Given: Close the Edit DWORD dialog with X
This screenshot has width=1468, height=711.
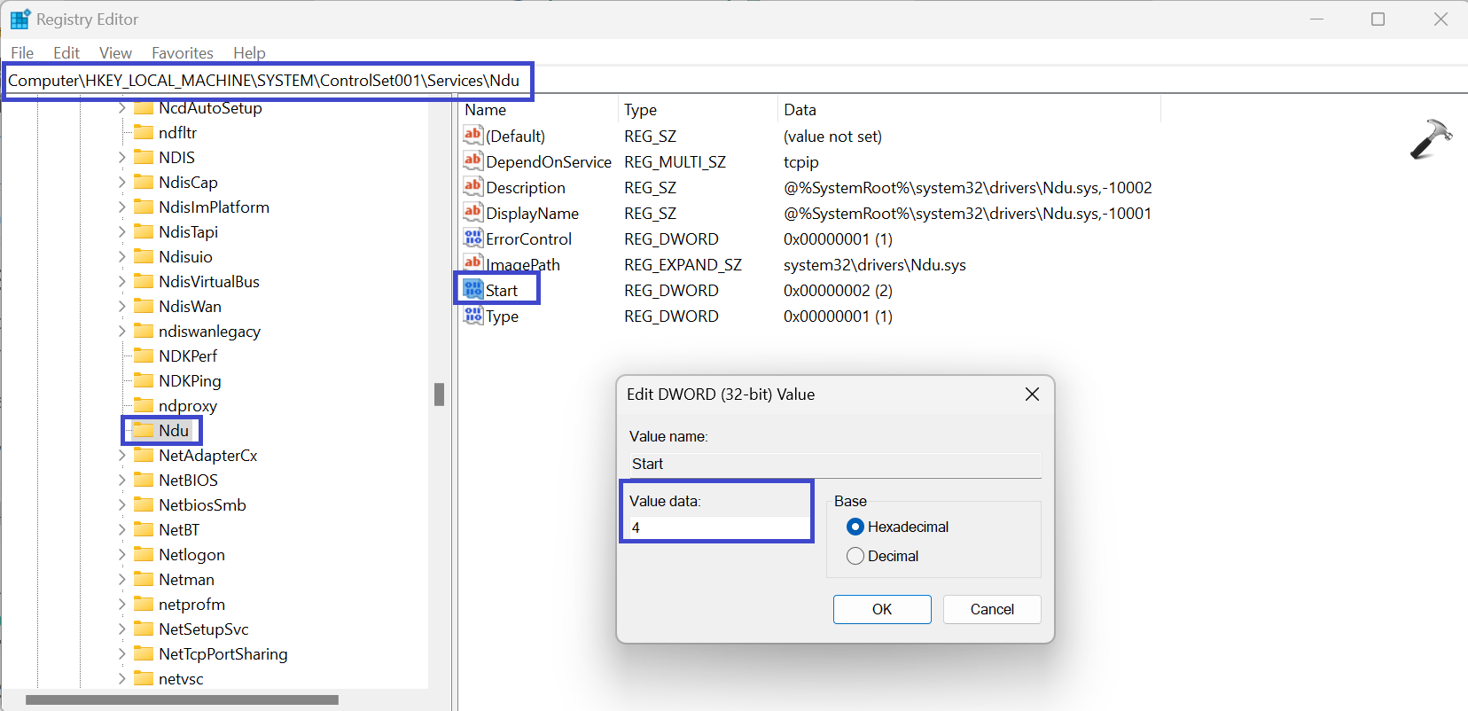Looking at the screenshot, I should coord(1032,395).
